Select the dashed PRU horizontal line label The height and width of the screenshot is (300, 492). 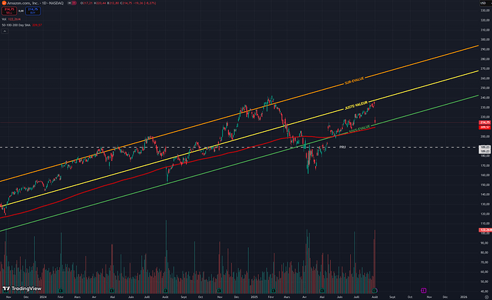342,147
